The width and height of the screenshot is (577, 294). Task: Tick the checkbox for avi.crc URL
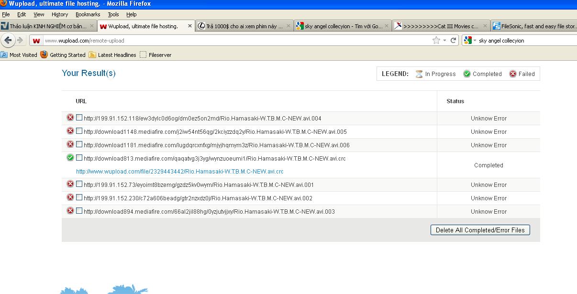[x=79, y=157]
